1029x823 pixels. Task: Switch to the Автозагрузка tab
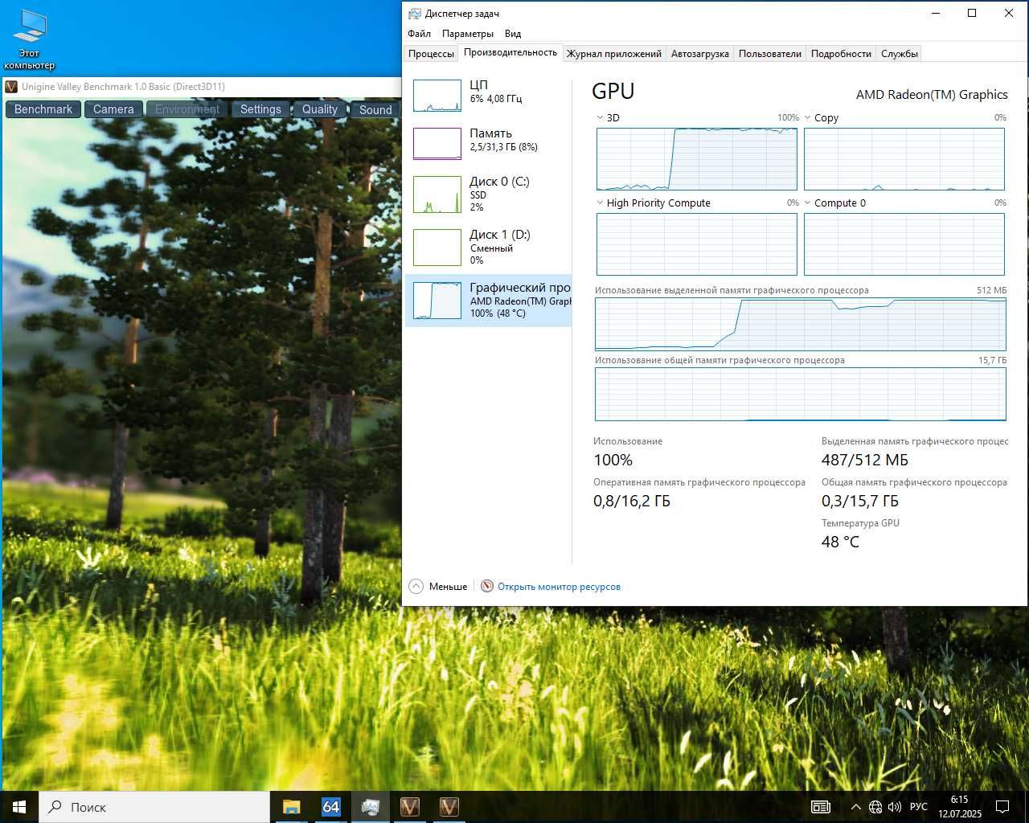point(699,54)
